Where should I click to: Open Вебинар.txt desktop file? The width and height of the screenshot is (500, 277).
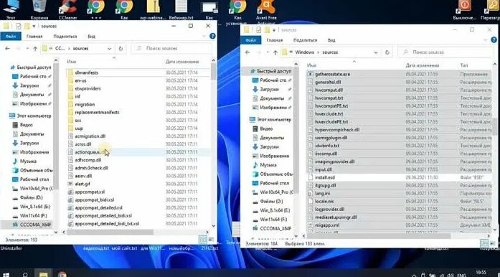(181, 9)
